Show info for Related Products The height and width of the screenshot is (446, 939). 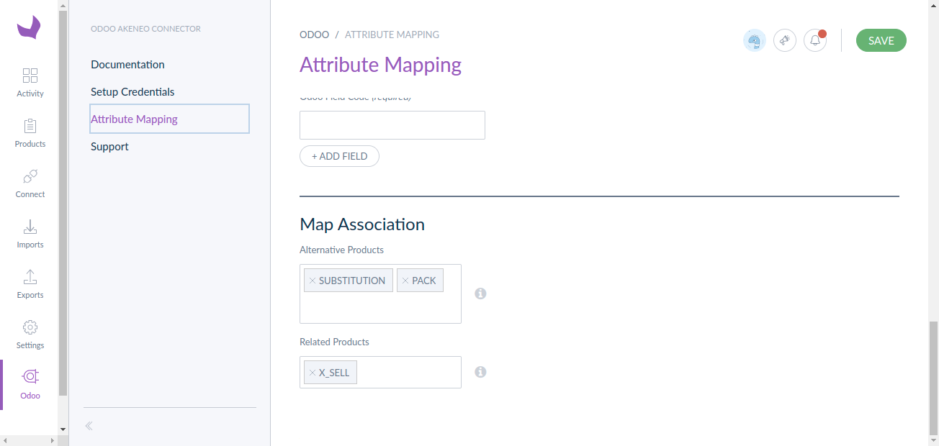(x=481, y=372)
